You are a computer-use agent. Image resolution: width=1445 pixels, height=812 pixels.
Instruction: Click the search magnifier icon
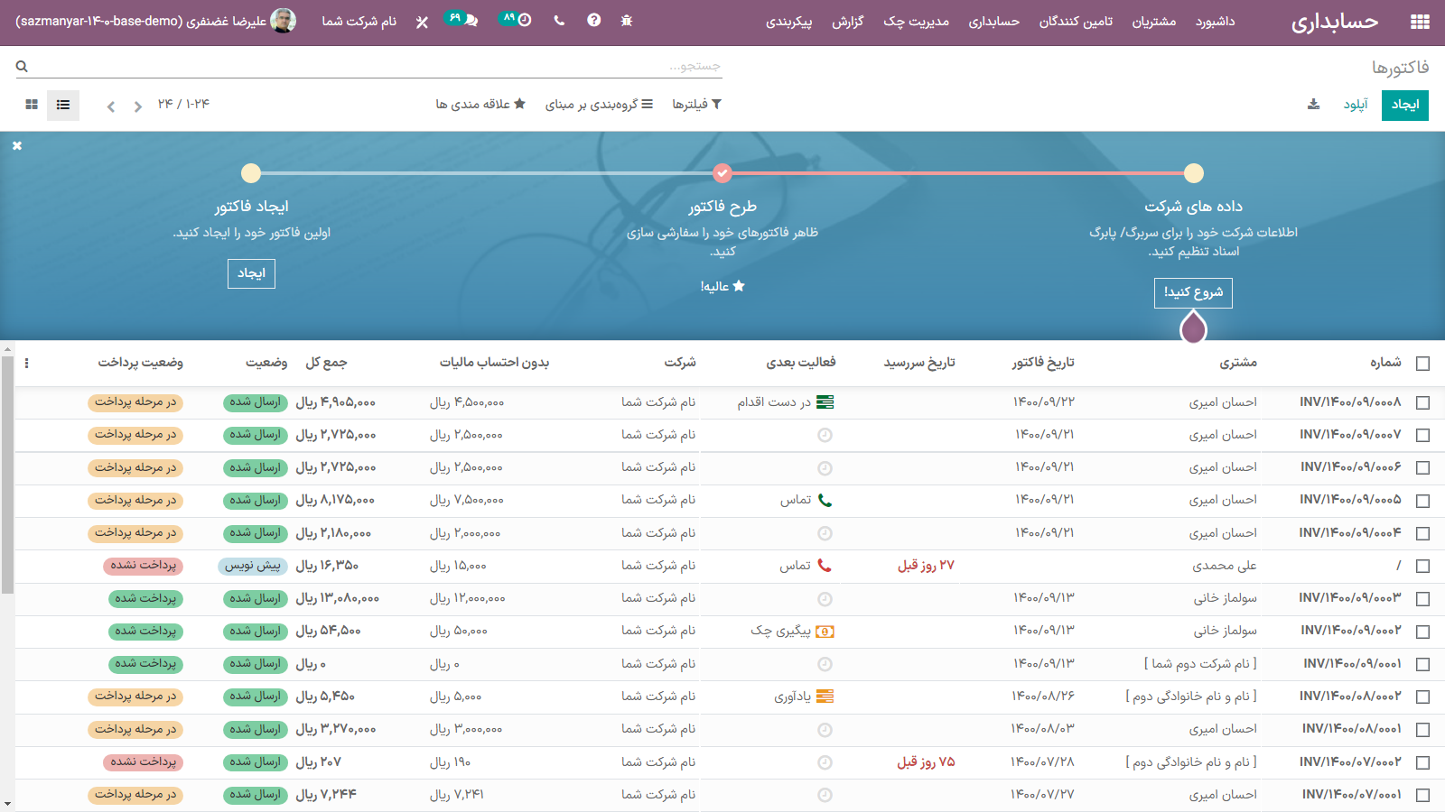[22, 66]
